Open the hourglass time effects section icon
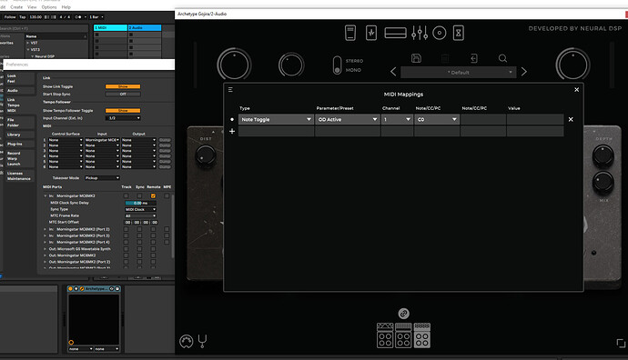The width and height of the screenshot is (628, 360). (x=459, y=33)
